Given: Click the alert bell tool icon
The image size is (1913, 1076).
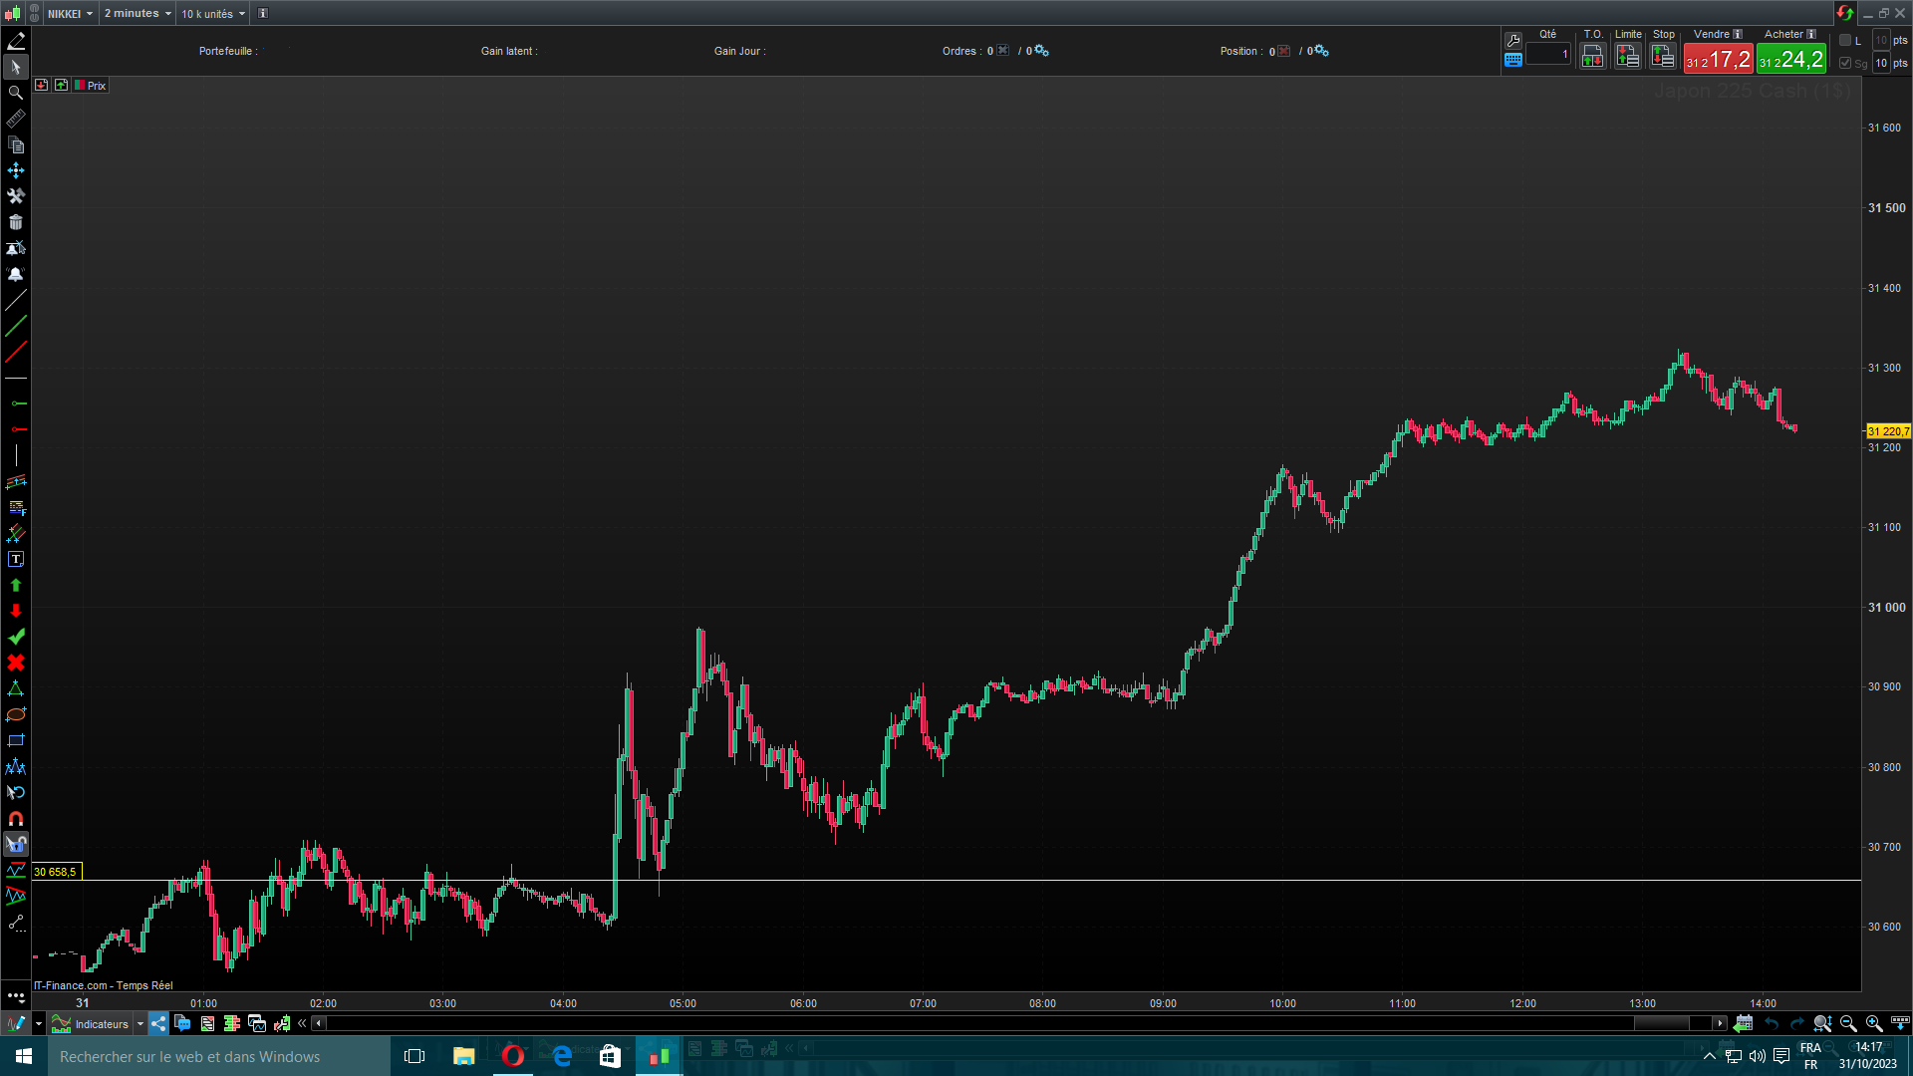Looking at the screenshot, I should [16, 274].
